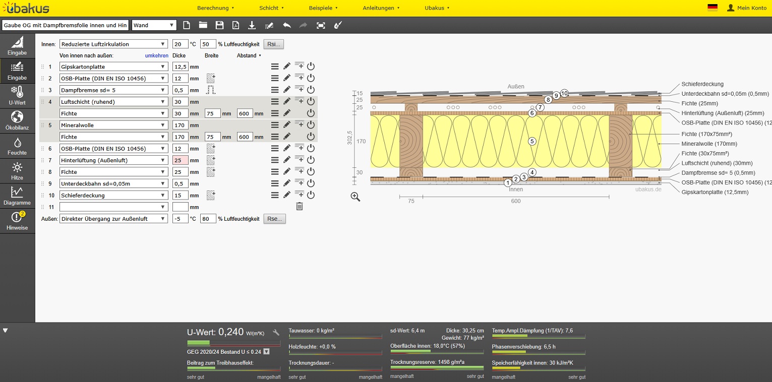This screenshot has width=772, height=382.
Task: Click the save (floppy disk) toolbar icon
Action: (219, 25)
